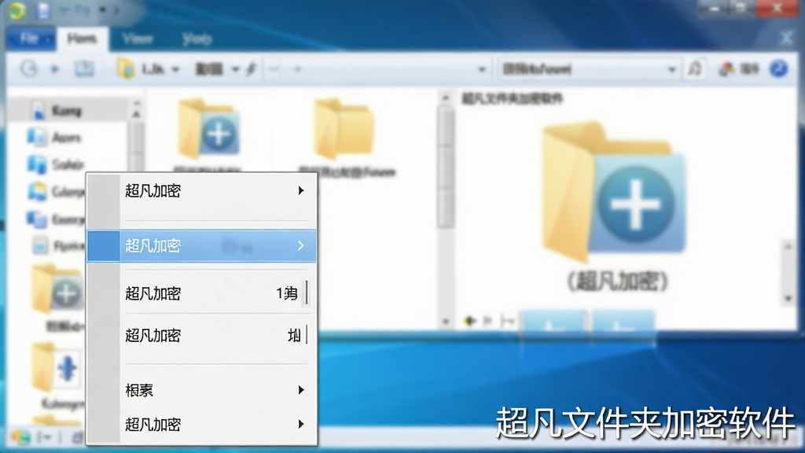The height and width of the screenshot is (453, 805).
Task: Select sidebar folder with gray plus badge
Action: [x=57, y=289]
